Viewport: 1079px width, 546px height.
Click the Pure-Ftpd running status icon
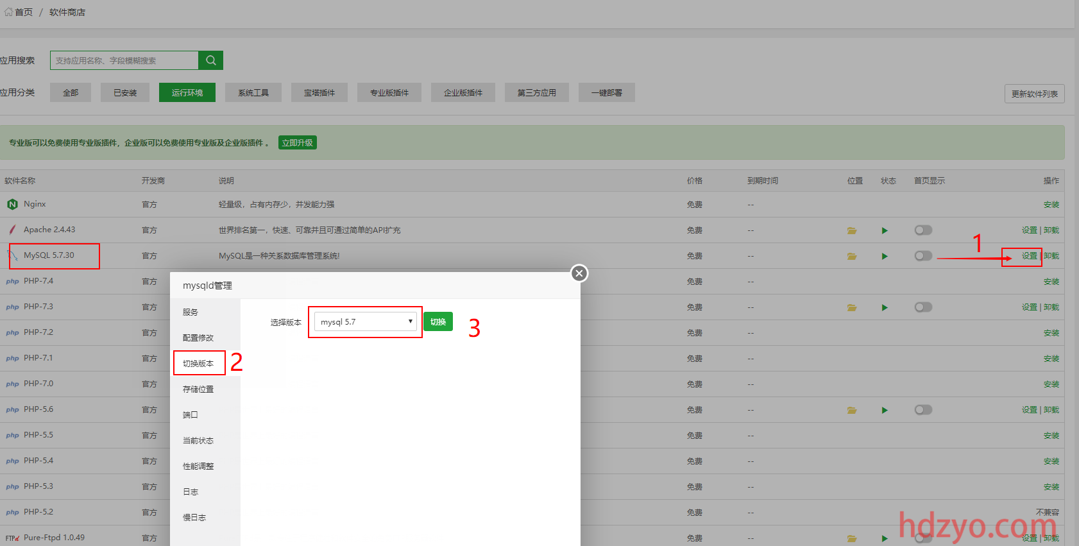point(885,538)
